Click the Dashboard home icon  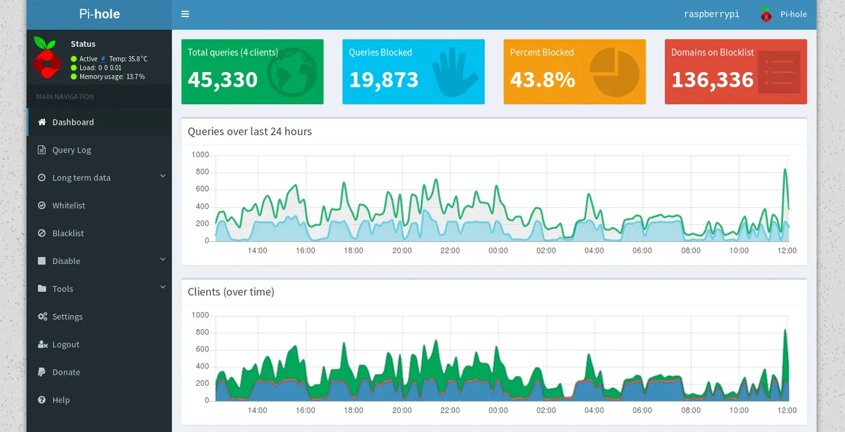tap(42, 122)
